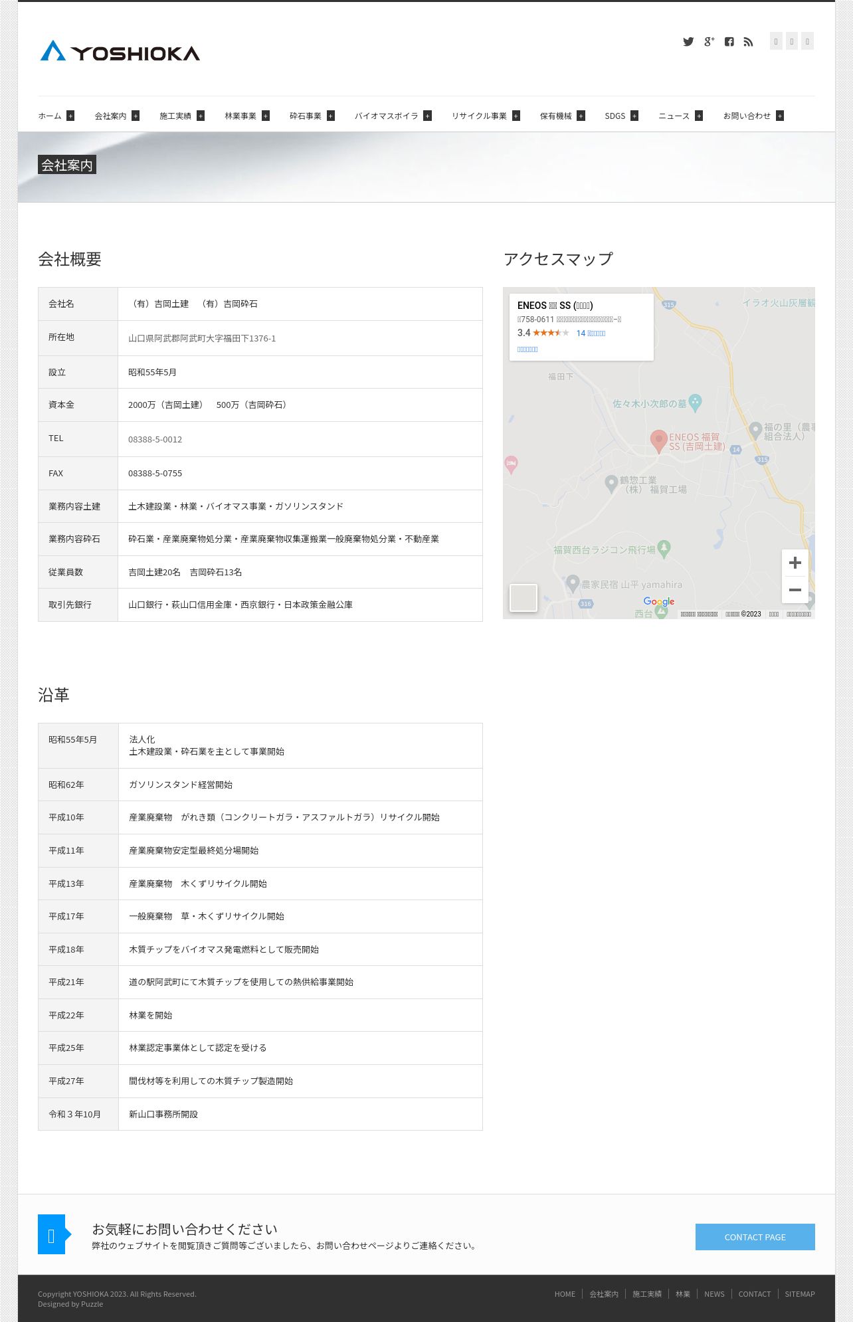Click the ガソリンスタンド経営開始 history entry
Screen dimensions: 853x1322
[181, 785]
